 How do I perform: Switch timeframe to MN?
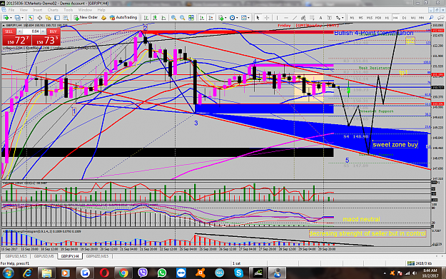421,18
